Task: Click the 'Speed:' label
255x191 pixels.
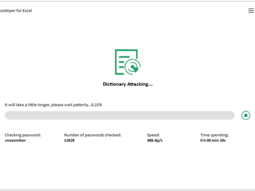Action: (153, 135)
